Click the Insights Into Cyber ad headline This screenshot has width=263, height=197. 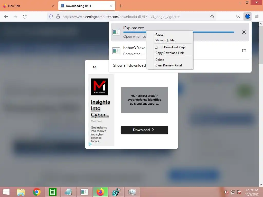[100, 108]
